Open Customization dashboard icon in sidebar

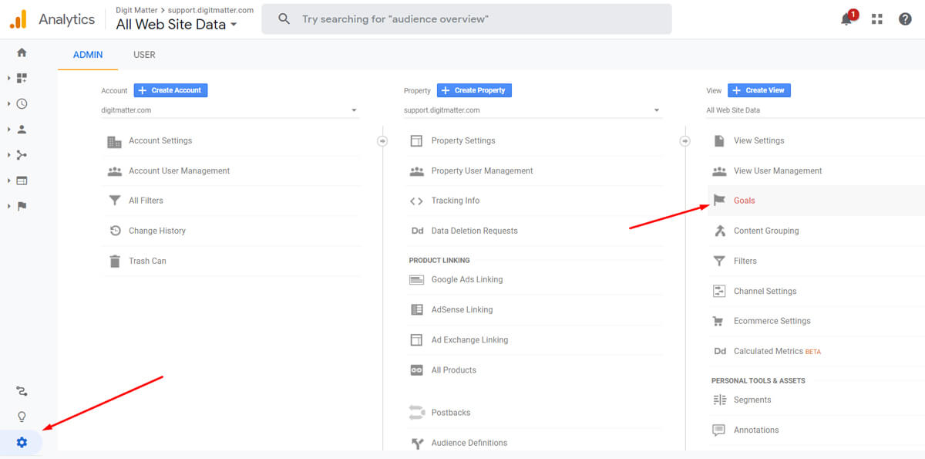pyautogui.click(x=22, y=78)
